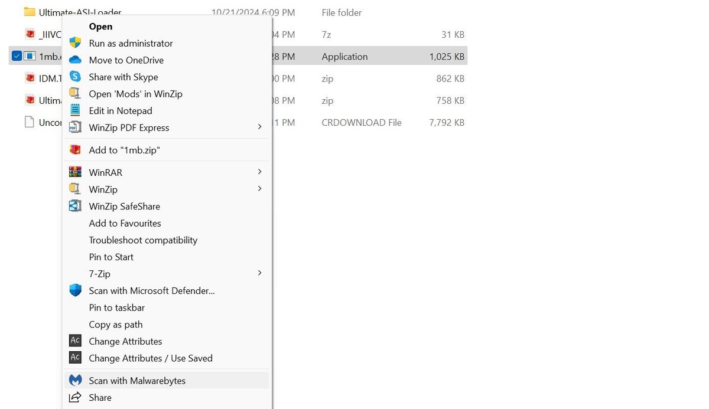The width and height of the screenshot is (709, 409).
Task: Click the 7,792 KB size cell
Action: pos(447,123)
